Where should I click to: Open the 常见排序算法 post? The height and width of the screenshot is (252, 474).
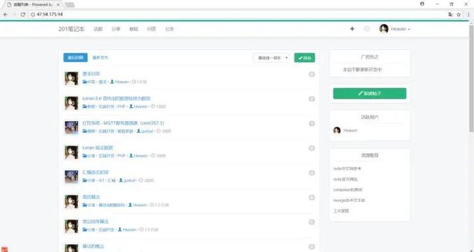95,221
